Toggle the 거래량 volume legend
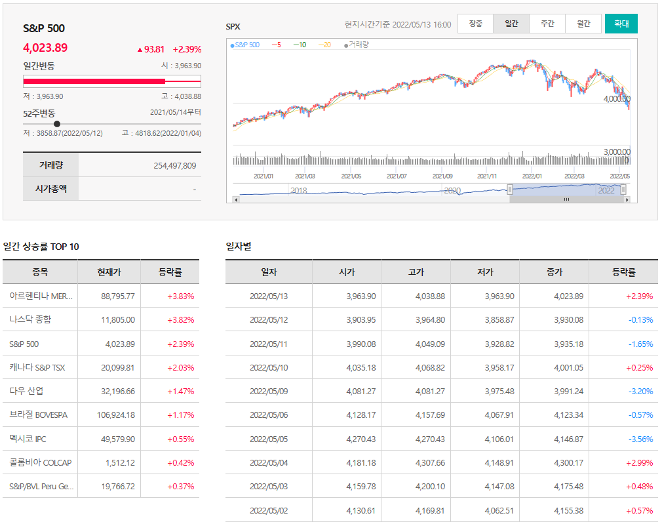Screen dimensions: 662x526 357,45
